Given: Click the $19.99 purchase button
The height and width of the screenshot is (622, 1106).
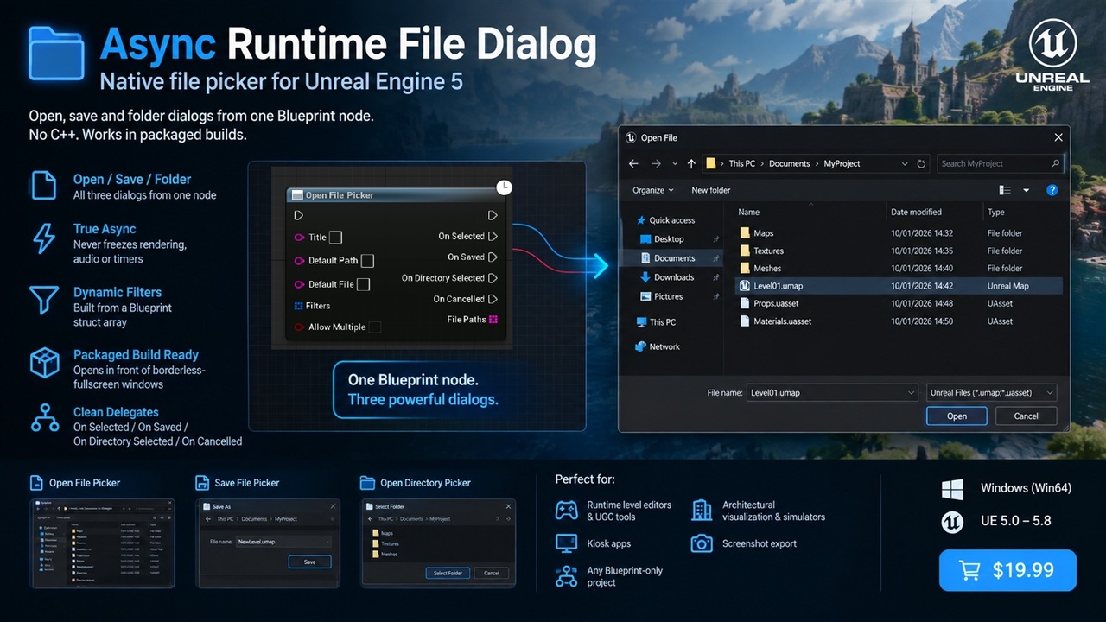Looking at the screenshot, I should 1007,570.
